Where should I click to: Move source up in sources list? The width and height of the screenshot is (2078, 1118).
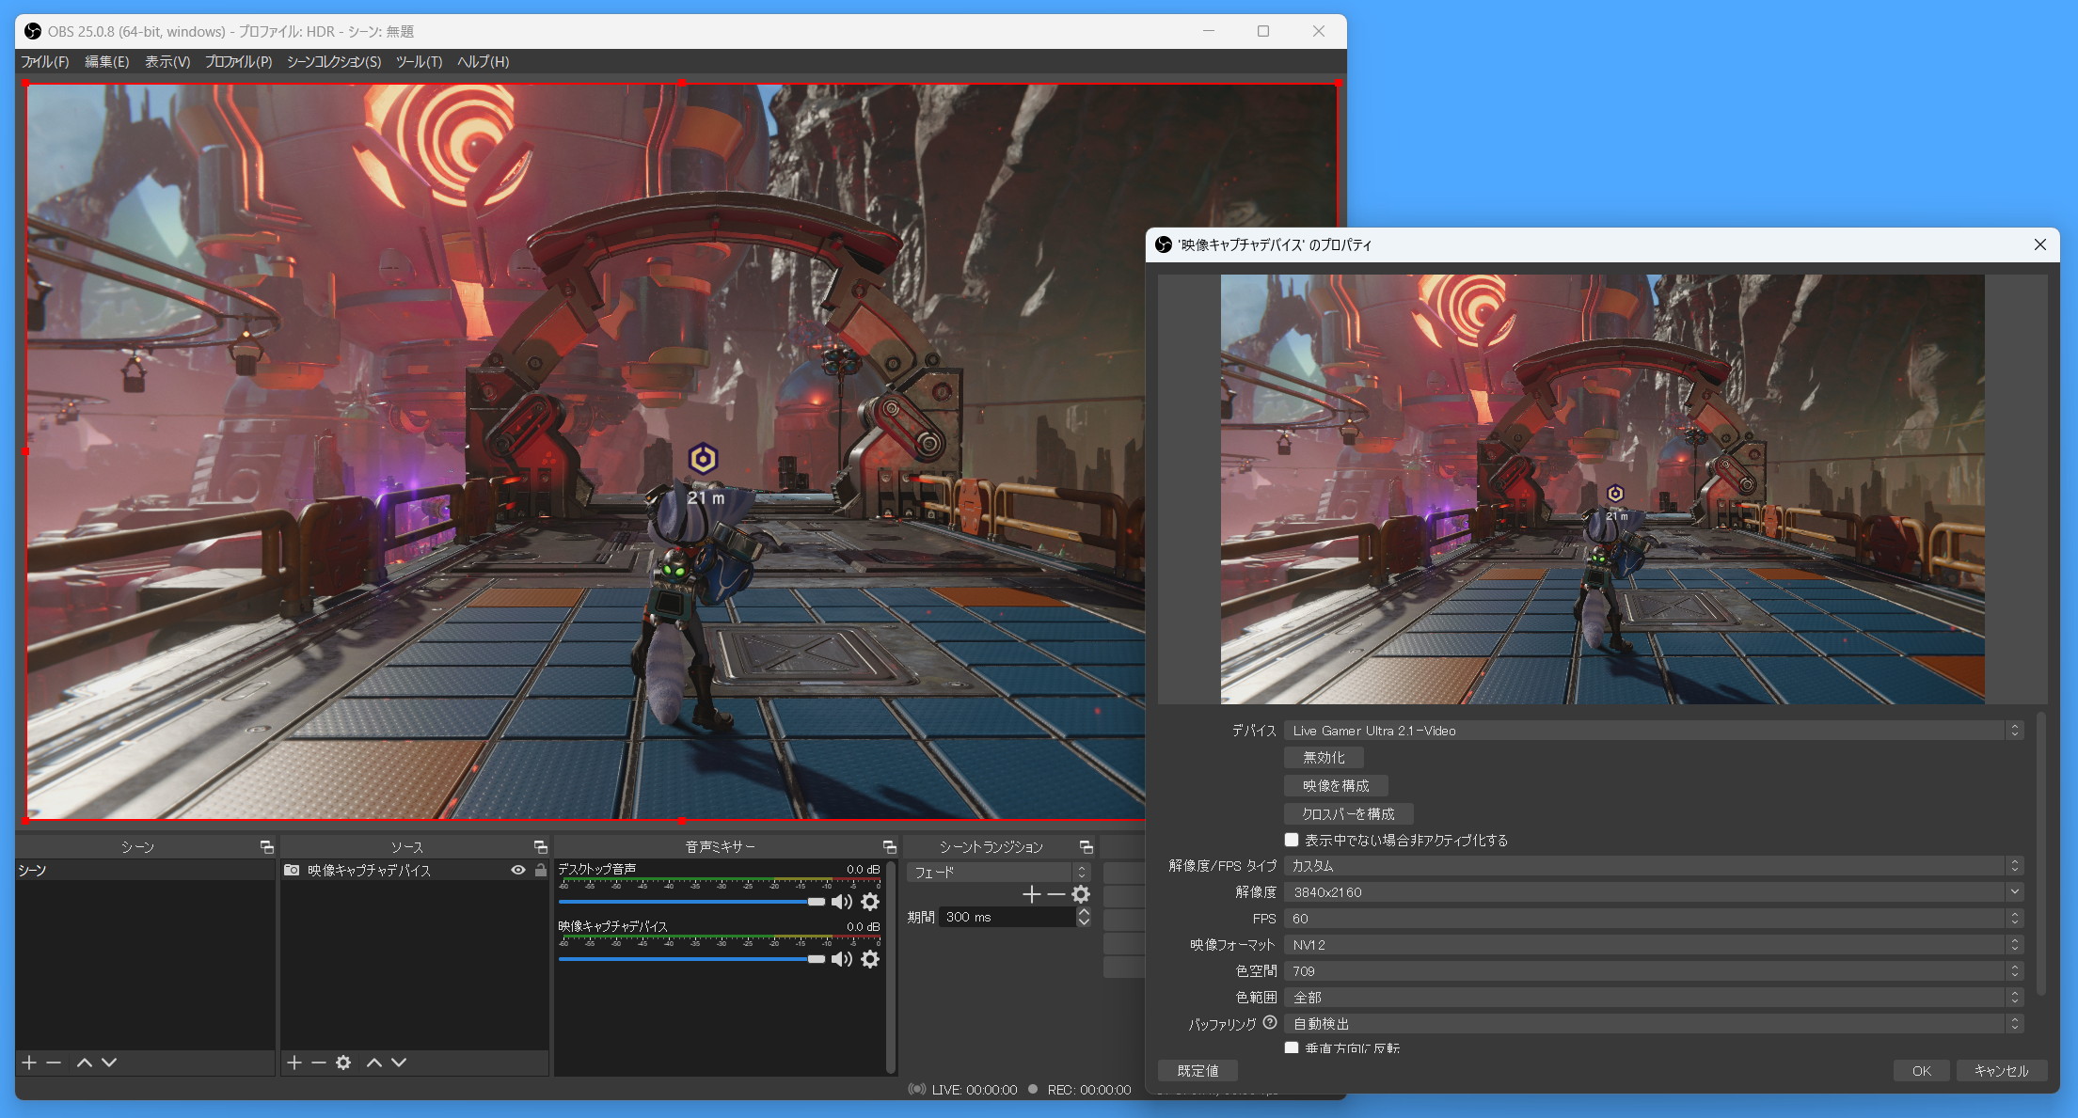374,1063
